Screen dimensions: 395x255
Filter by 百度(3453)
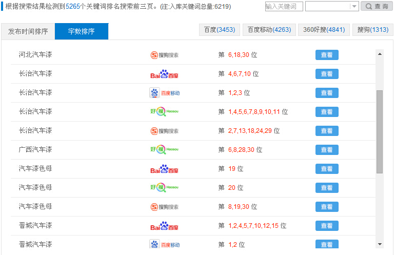[220, 30]
